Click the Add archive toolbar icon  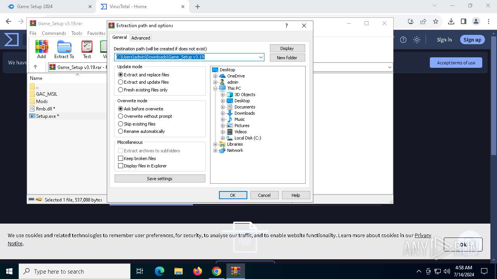pyautogui.click(x=42, y=49)
